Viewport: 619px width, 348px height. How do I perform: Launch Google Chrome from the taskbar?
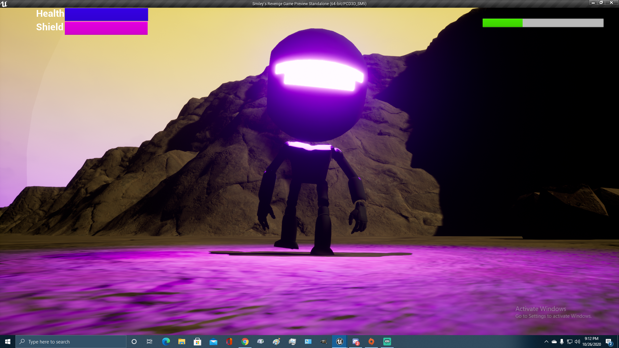coord(245,342)
